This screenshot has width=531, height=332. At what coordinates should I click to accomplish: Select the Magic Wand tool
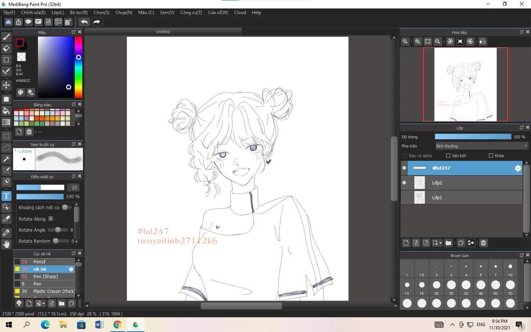coord(6,159)
